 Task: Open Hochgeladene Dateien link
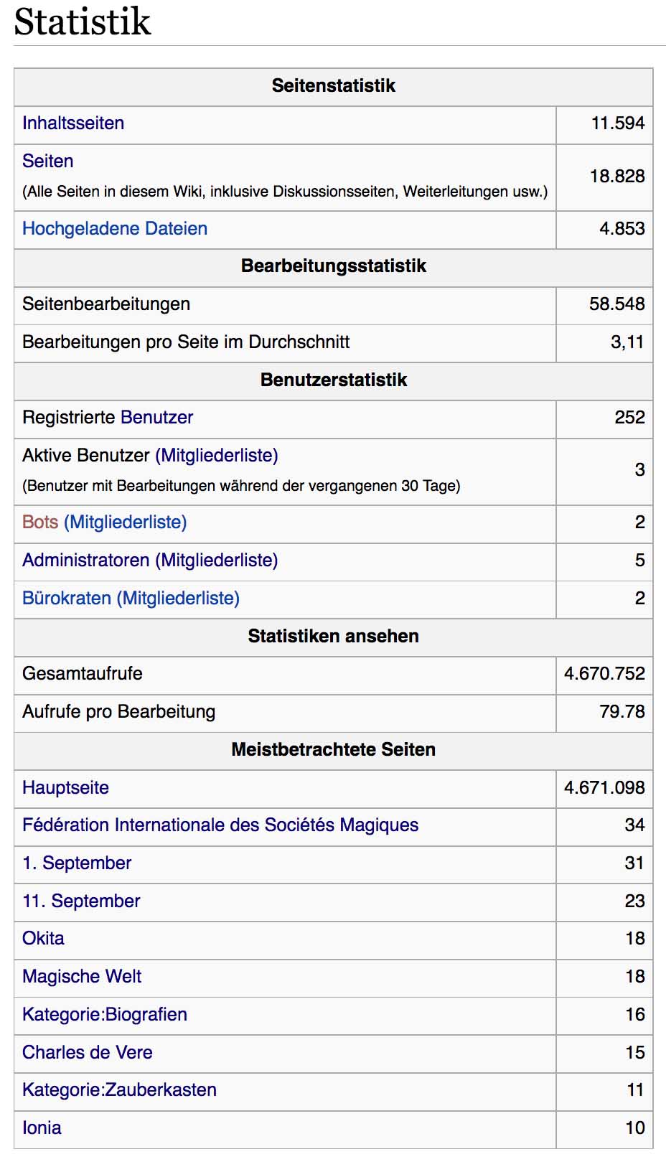(x=114, y=229)
